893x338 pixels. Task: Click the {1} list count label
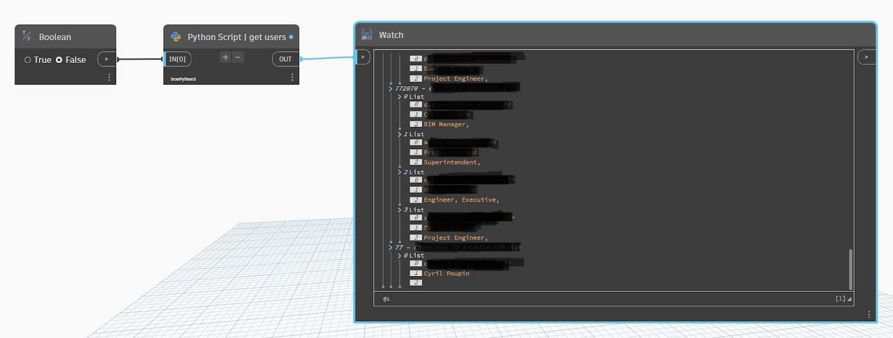click(840, 299)
